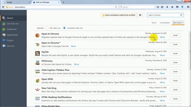Viewport: 191px width, 107px height.
Task: Open Get Add-ons in sidebar
Action: coord(13,24)
